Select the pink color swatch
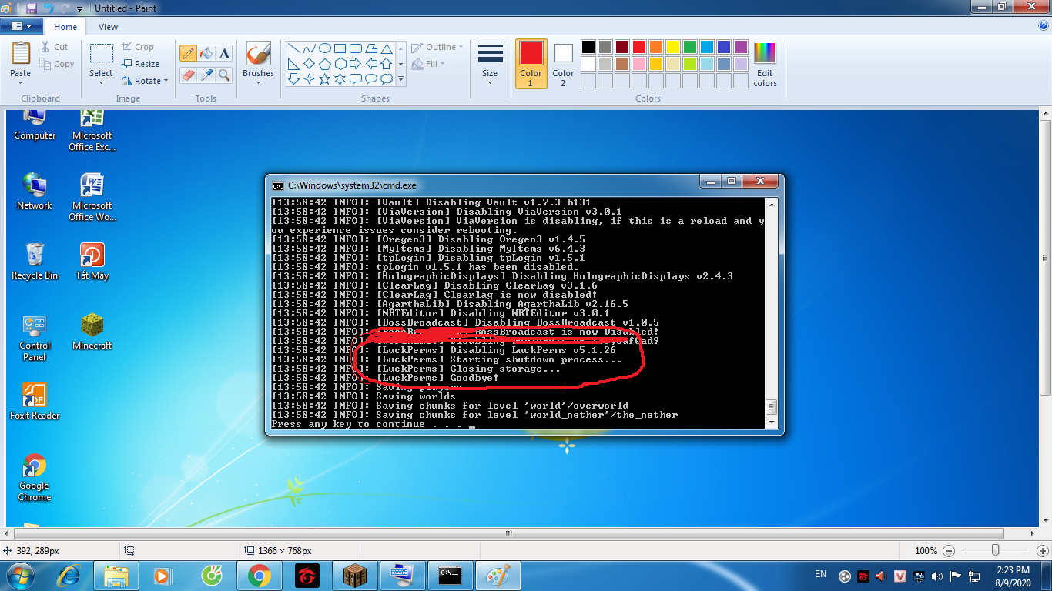1052x591 pixels. click(x=639, y=64)
